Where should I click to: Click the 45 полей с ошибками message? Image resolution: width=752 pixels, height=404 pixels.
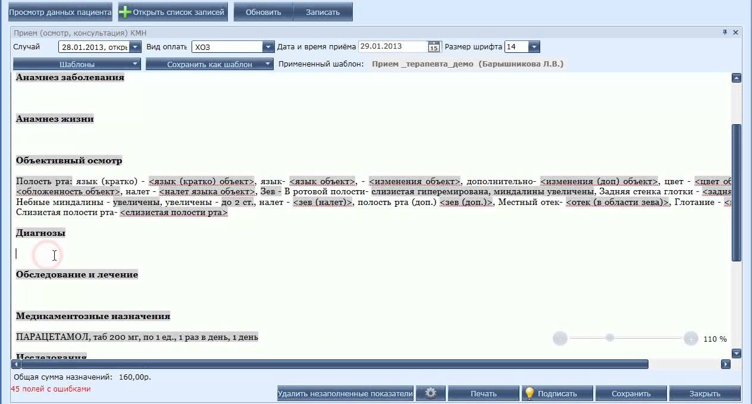51,389
